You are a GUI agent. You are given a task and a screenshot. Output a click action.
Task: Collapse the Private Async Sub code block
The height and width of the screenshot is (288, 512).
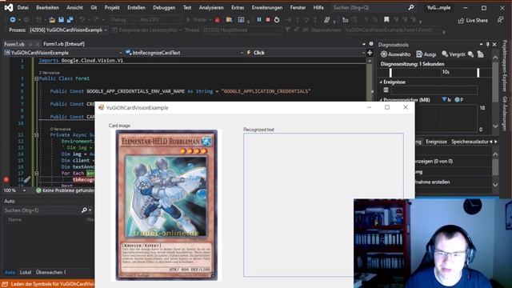coord(36,134)
